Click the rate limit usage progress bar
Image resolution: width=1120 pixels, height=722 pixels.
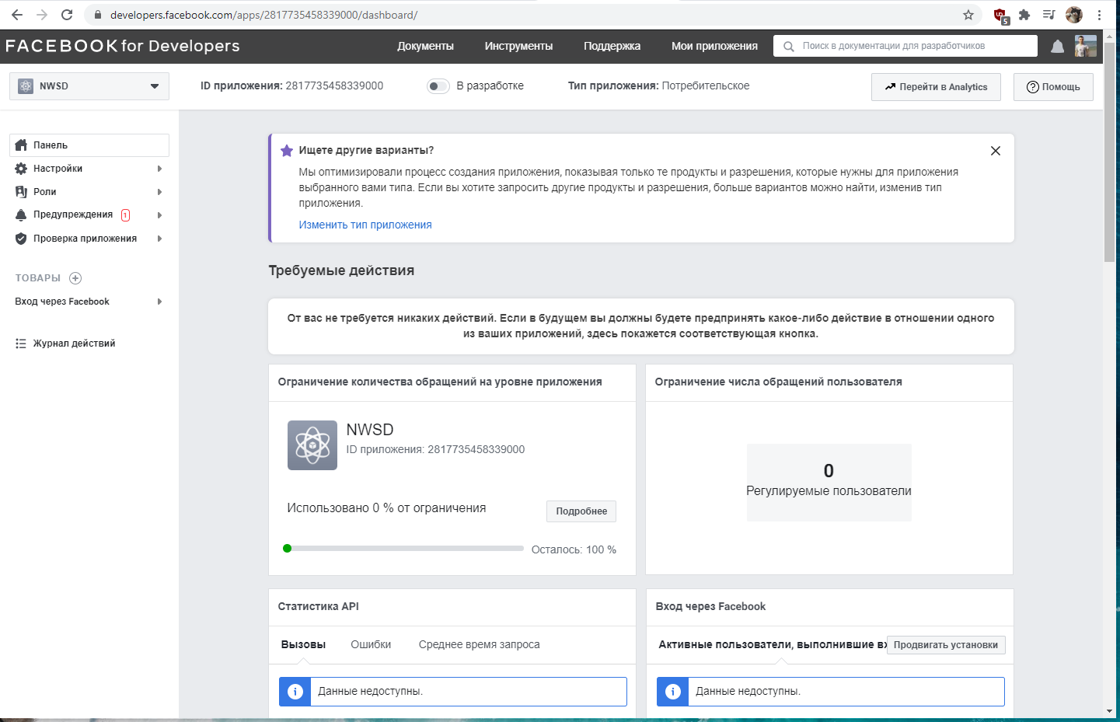(403, 549)
